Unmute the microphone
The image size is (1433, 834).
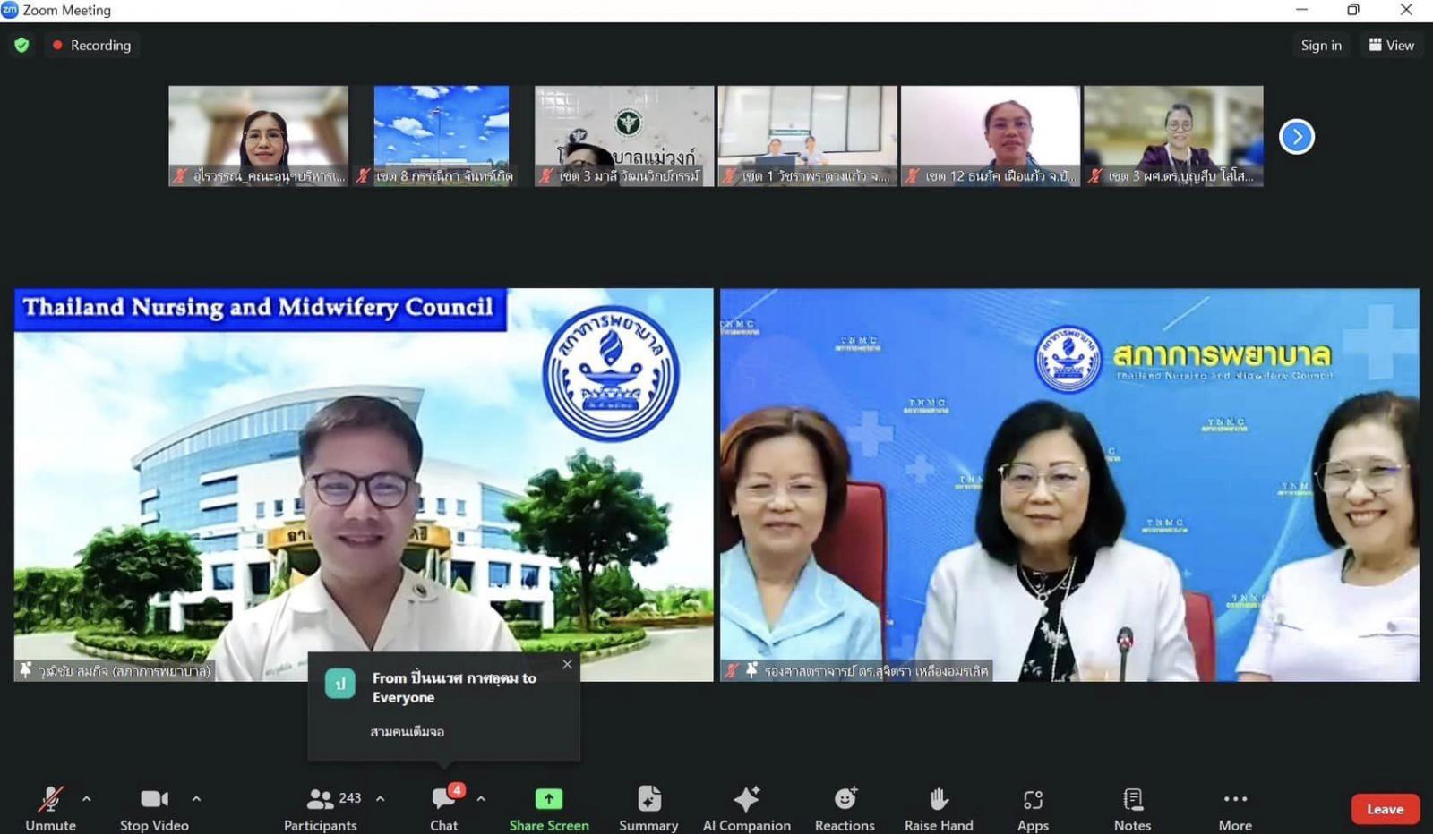pyautogui.click(x=50, y=808)
